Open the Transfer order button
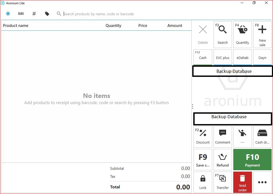This screenshot has height=194, width=273. [x=223, y=182]
